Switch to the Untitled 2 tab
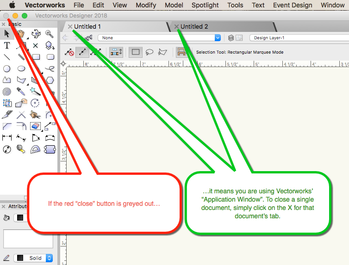349x265 pixels. [194, 27]
